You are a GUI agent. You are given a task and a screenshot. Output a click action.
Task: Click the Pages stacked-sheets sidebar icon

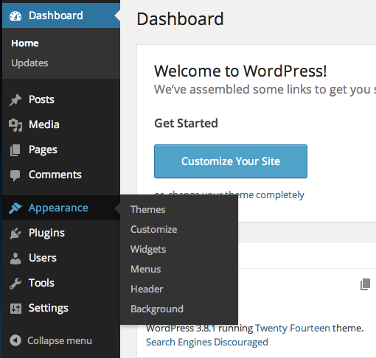pos(15,150)
